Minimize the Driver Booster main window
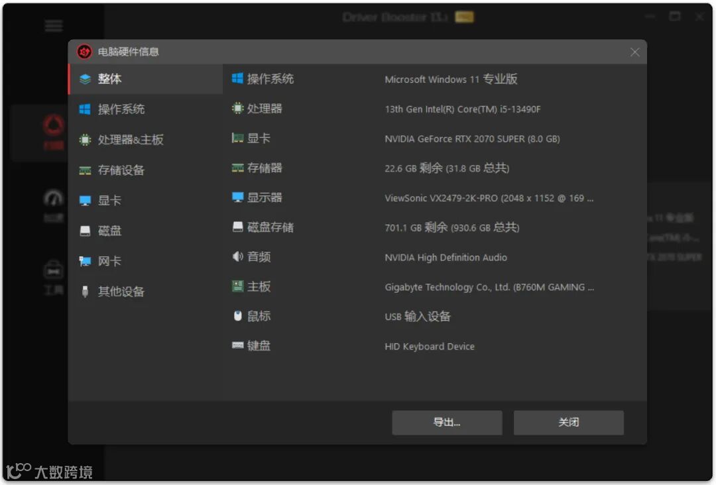716x485 pixels. 650,17
